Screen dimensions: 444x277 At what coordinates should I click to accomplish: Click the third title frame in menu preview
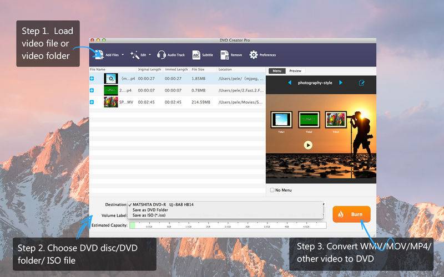pos(336,120)
